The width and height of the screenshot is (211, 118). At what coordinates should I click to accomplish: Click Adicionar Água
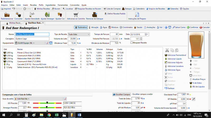(172, 70)
